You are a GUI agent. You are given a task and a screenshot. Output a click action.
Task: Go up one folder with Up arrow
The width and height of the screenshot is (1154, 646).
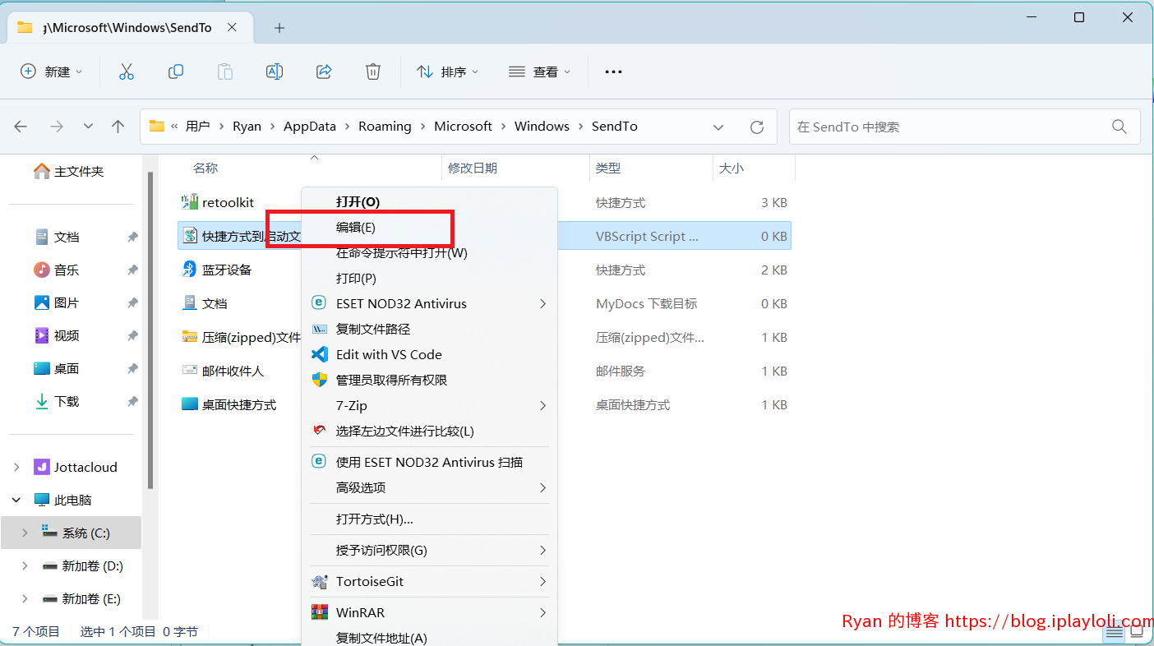pos(118,127)
